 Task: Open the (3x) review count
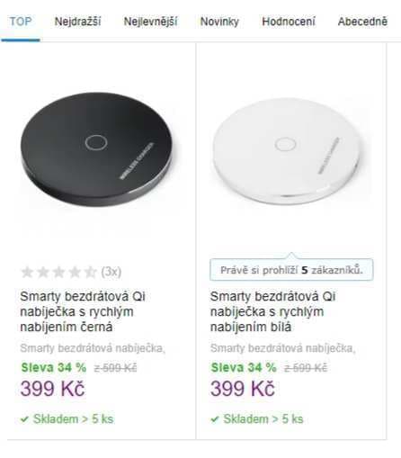pyautogui.click(x=111, y=272)
